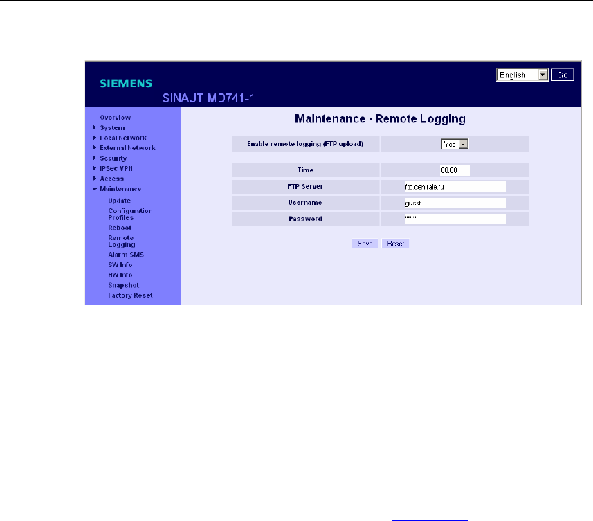Click the Username label

pos(305,203)
